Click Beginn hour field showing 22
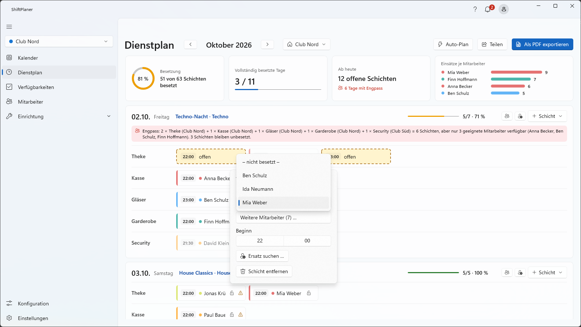 260,241
